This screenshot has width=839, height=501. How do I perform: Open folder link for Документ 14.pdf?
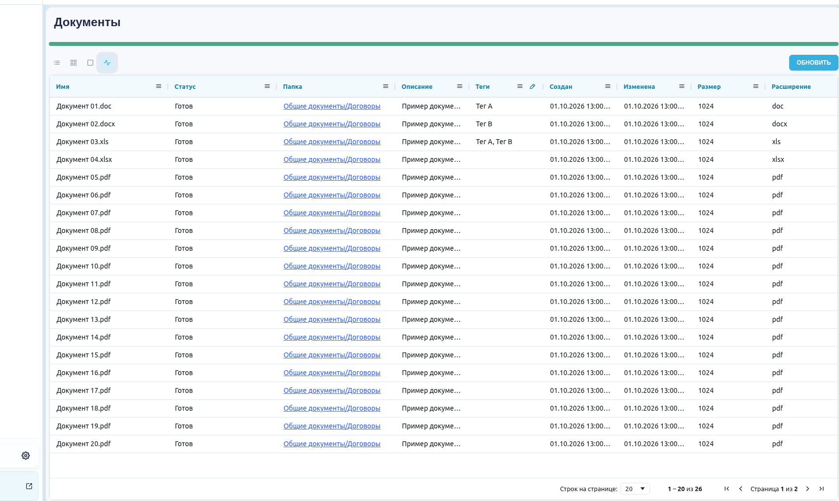[x=332, y=337]
